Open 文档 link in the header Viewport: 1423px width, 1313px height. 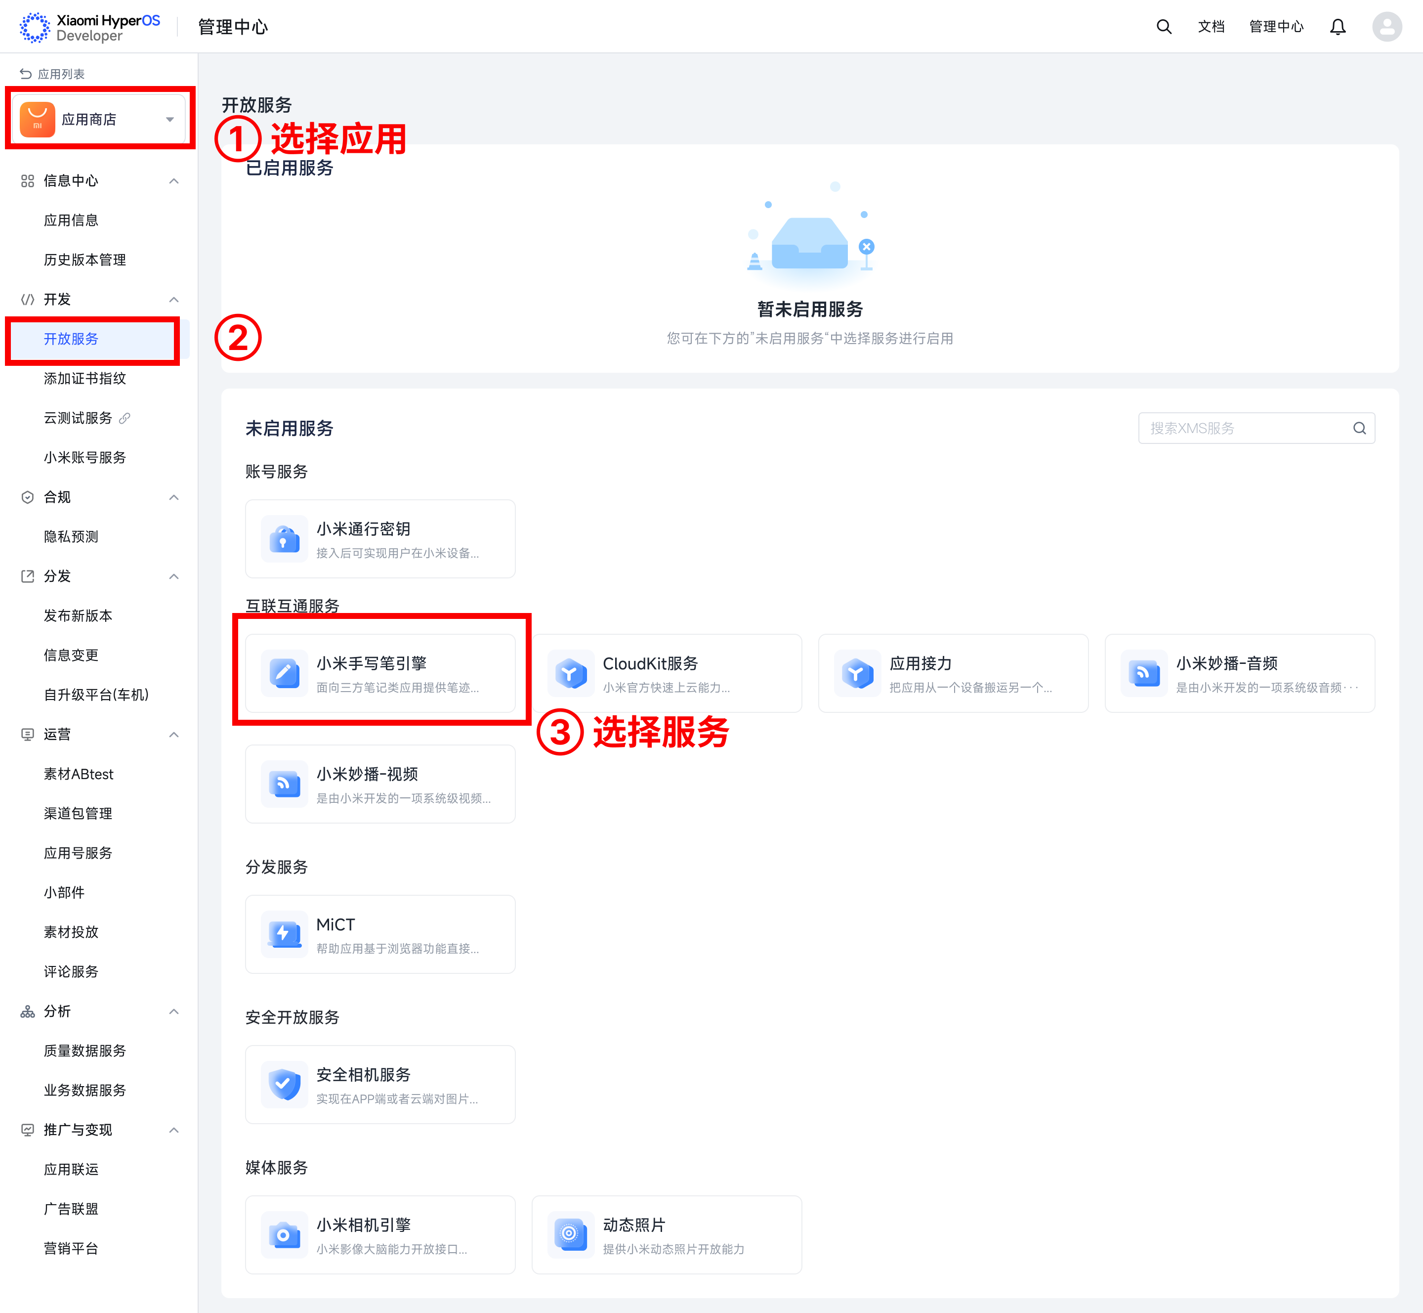1212,27
